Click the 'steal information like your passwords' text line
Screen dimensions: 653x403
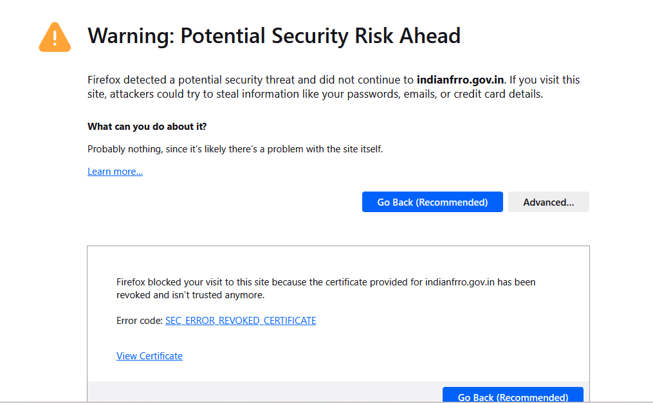(x=315, y=94)
